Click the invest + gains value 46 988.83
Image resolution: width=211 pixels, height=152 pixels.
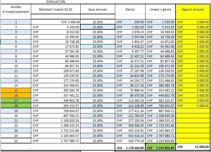(x=160, y=51)
